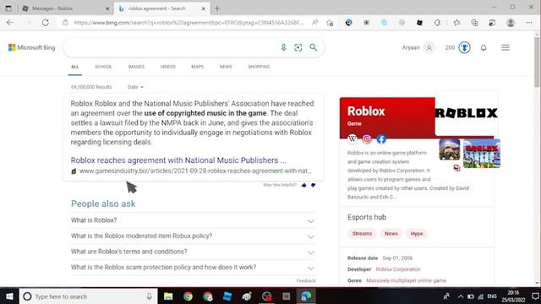
Task: Open Edge browser icon in taskbar
Action: [x=306, y=296]
